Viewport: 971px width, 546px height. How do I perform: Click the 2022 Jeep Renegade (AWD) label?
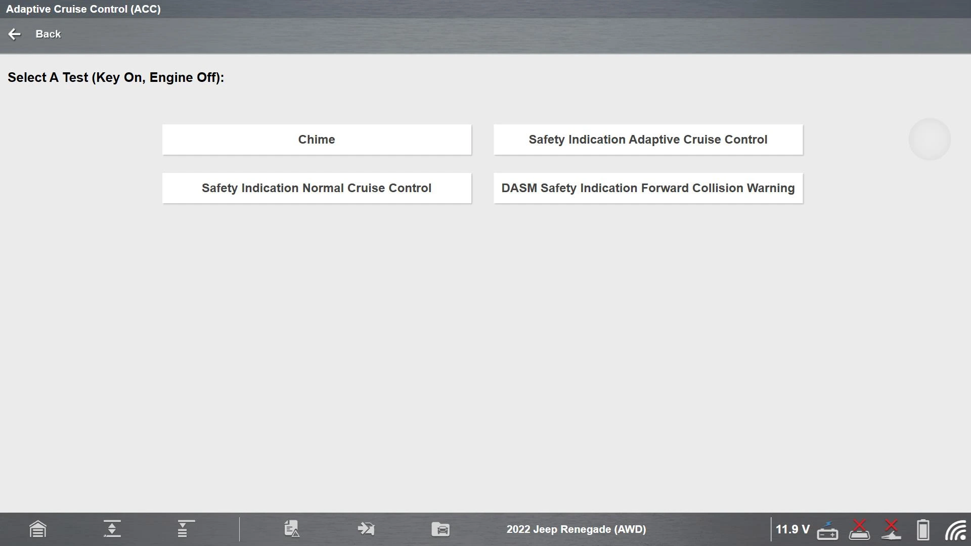[x=576, y=529]
